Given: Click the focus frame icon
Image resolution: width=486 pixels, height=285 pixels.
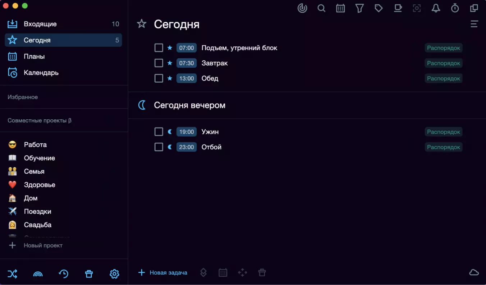Looking at the screenshot, I should 417,8.
